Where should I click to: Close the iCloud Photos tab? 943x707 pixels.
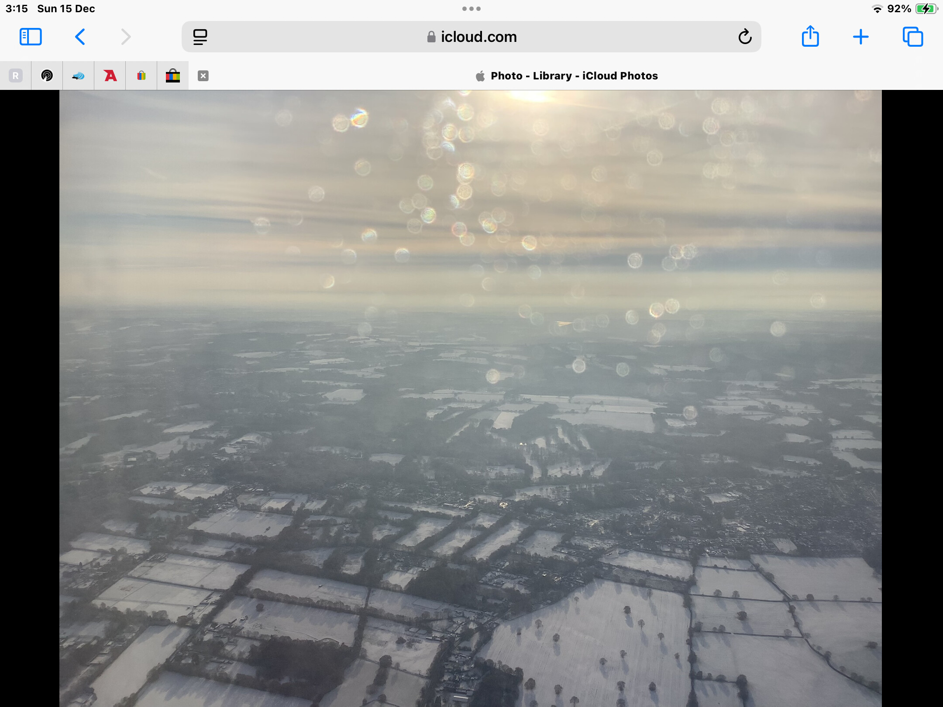coord(203,76)
